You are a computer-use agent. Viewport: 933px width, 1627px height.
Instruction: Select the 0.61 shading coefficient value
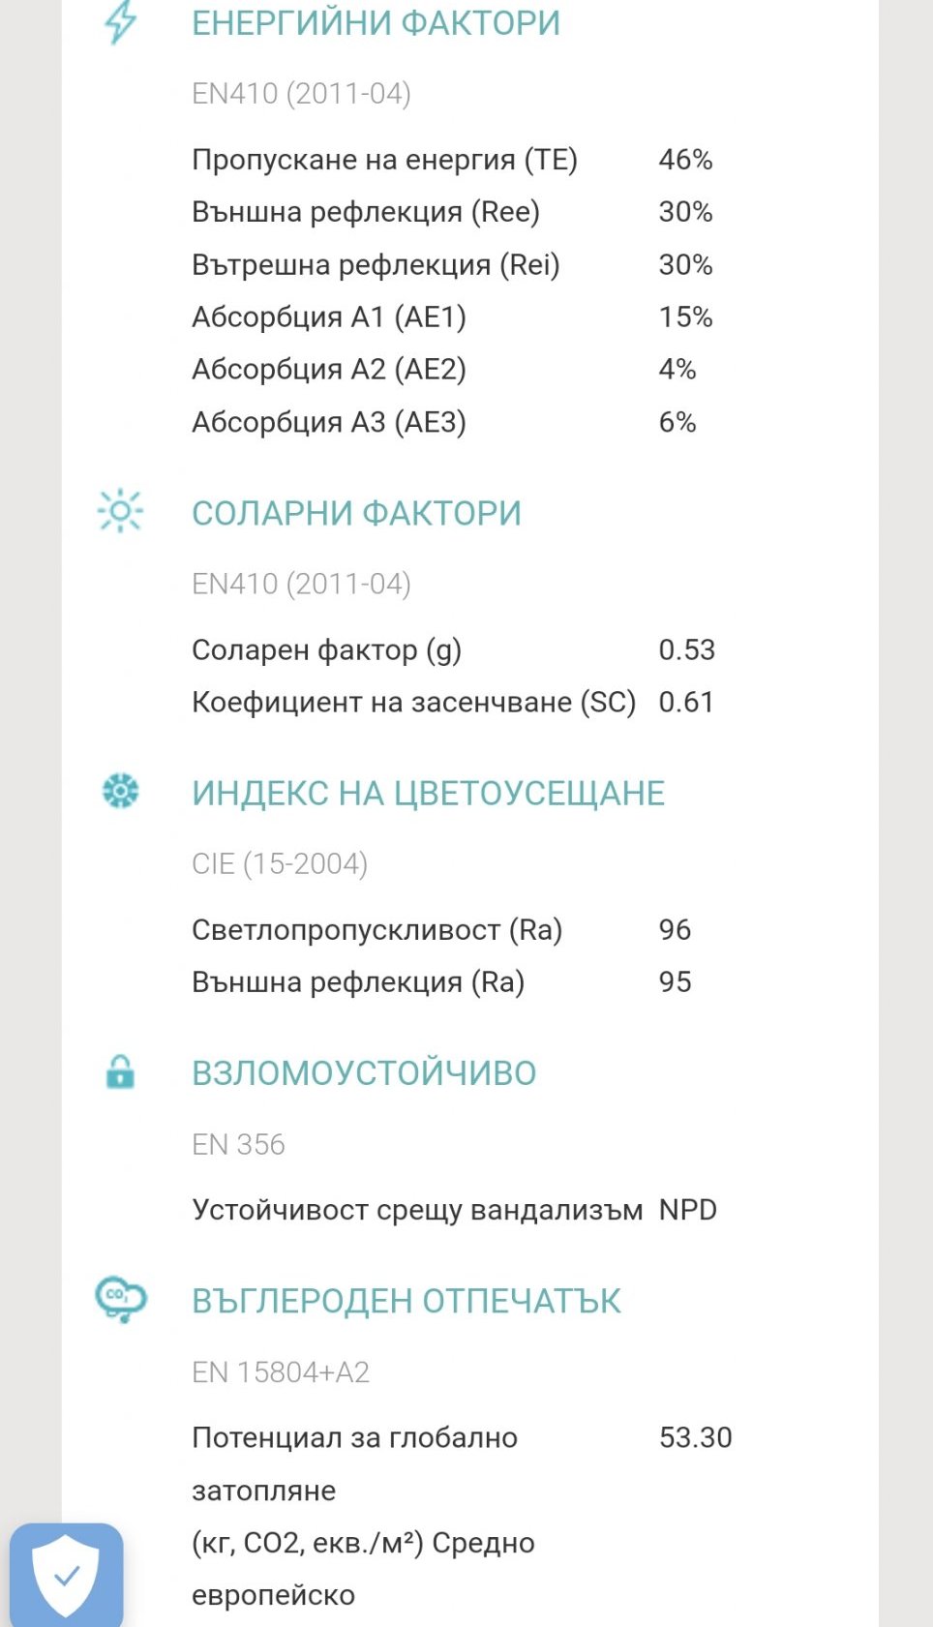(685, 702)
